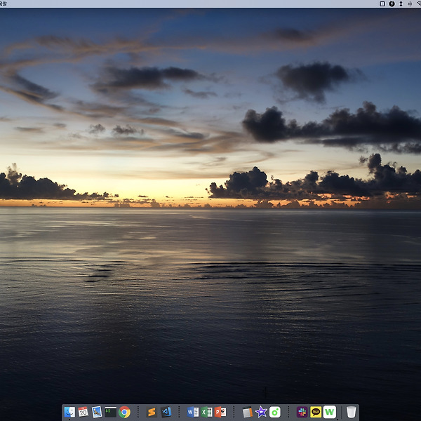Image resolution: width=421 pixels, height=421 pixels.
Task: Open Microsoft Excel from the dock
Action: pos(206,412)
